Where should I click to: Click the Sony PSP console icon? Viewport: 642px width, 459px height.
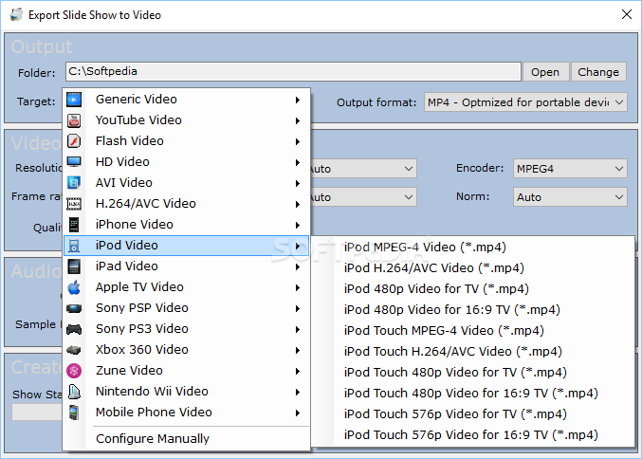[74, 308]
